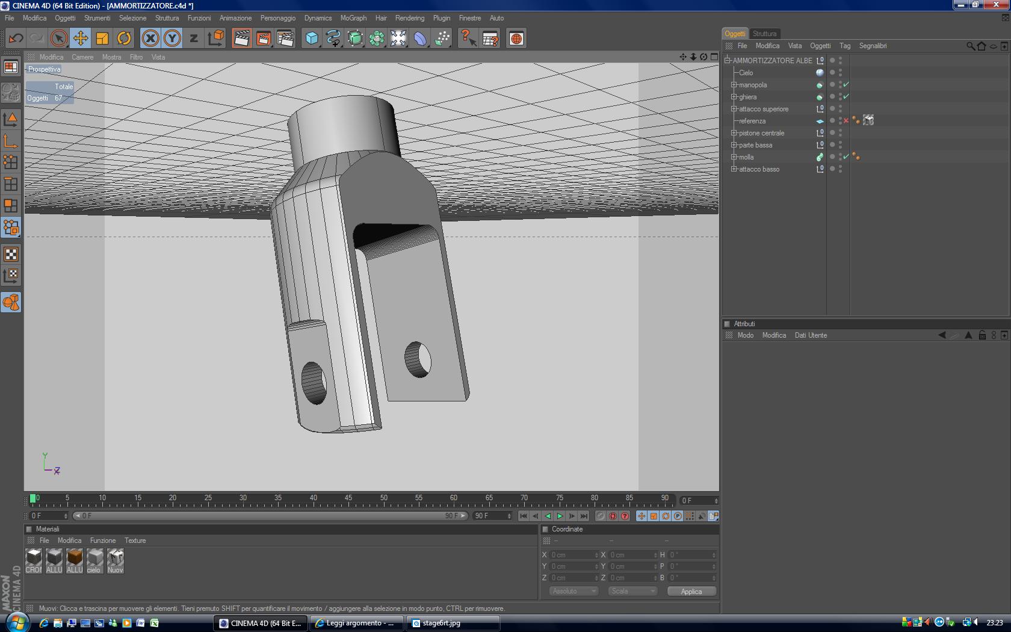
Task: Select the Scale tool in top toolbar
Action: [102, 39]
